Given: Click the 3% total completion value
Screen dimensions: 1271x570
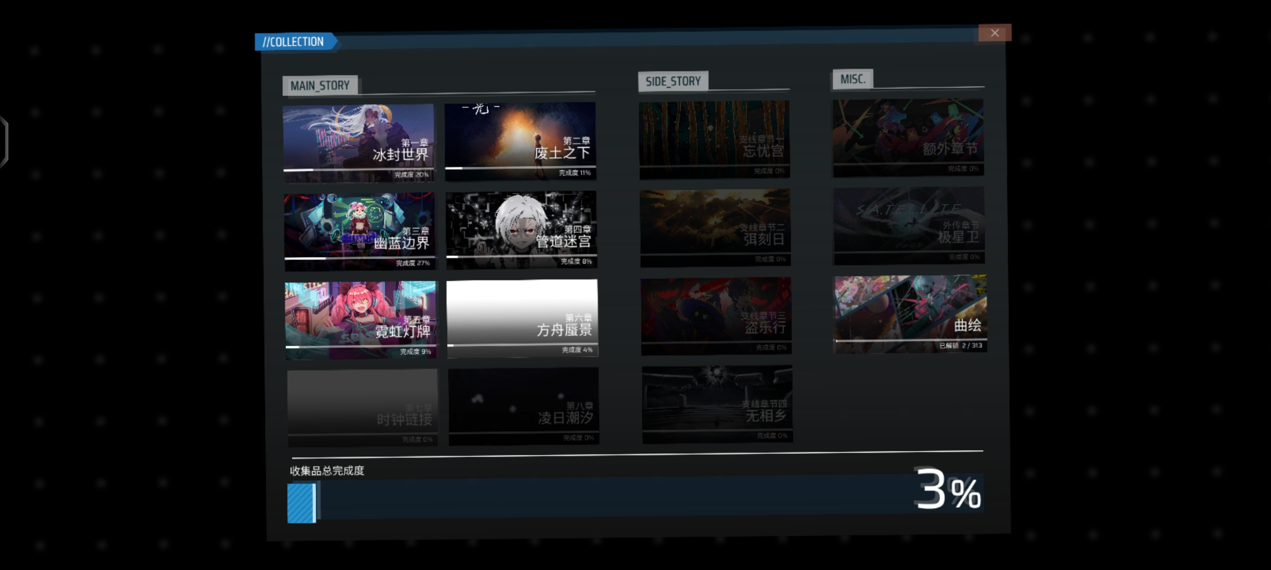Looking at the screenshot, I should (948, 490).
